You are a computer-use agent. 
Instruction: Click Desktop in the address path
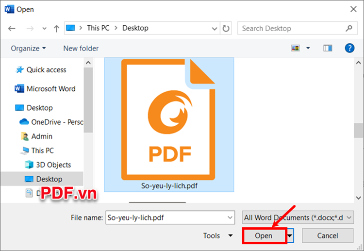point(135,28)
